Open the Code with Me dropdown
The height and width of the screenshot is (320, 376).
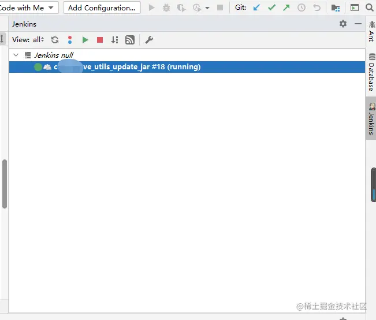pyautogui.click(x=29, y=8)
